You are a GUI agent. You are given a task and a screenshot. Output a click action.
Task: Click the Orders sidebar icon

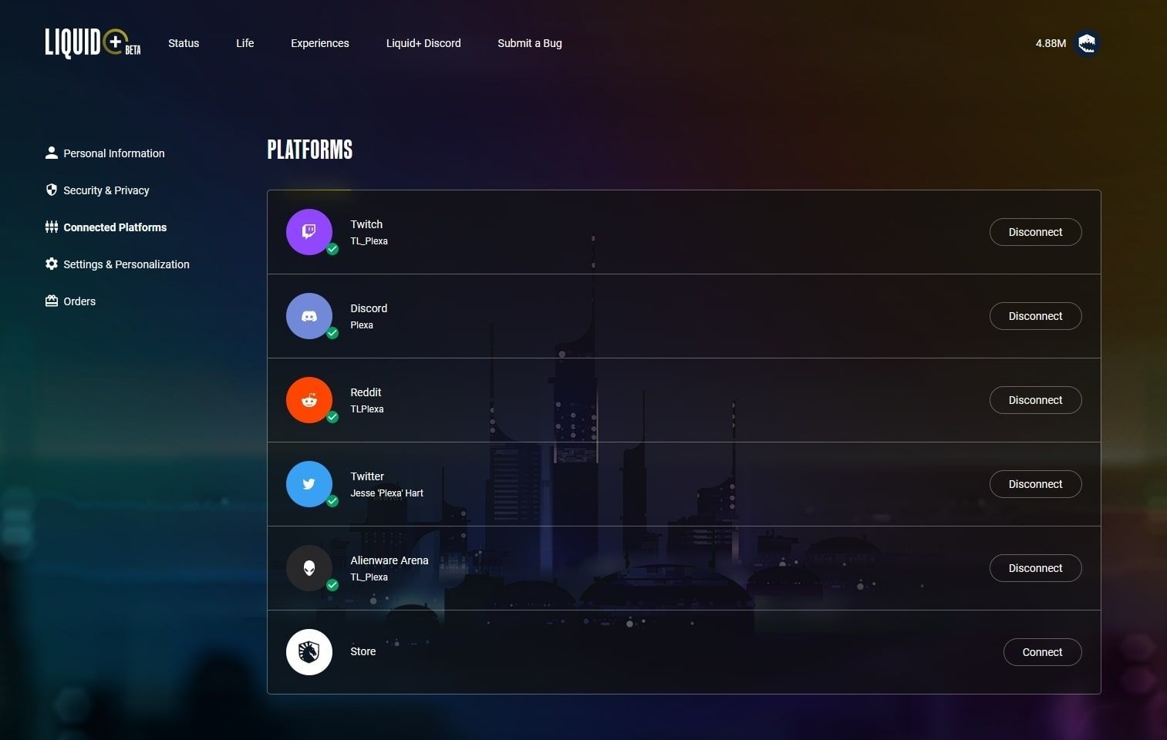point(51,301)
